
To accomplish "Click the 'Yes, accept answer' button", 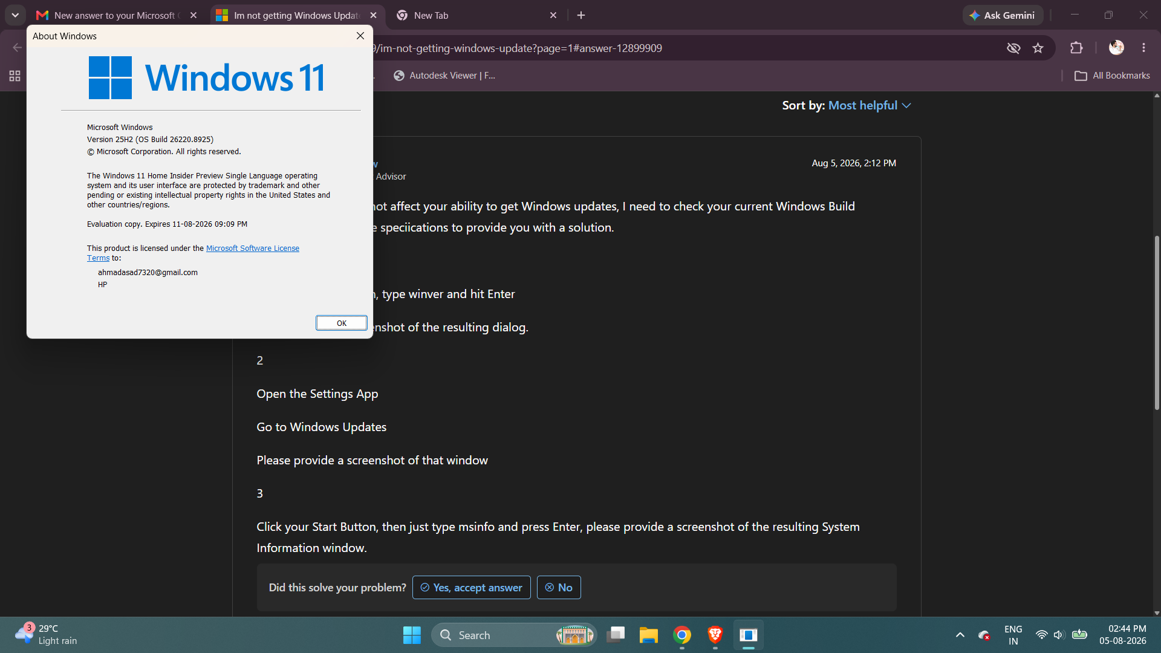I will click(472, 588).
